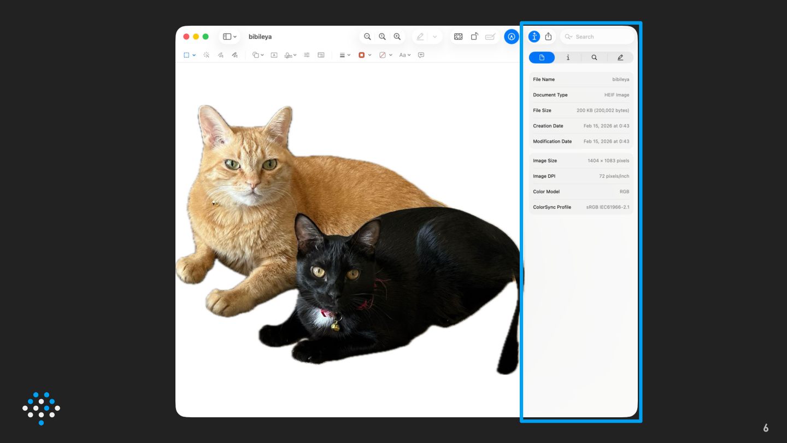Open the sidebar view options dropdown
Screen dimensions: 787x443
[x=230, y=37]
